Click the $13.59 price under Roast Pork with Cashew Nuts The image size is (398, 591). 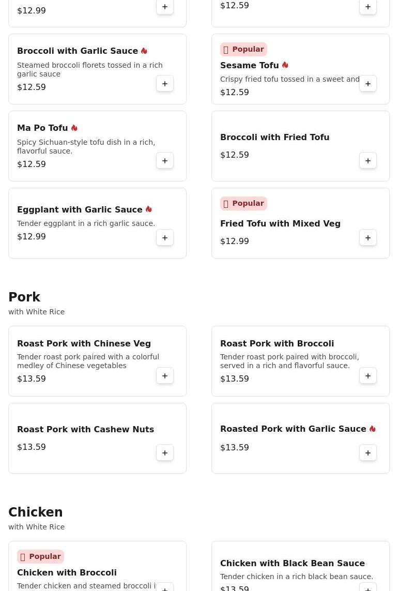coord(32,447)
